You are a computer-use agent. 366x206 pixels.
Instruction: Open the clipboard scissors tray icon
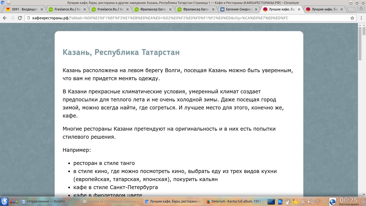pyautogui.click(x=303, y=201)
